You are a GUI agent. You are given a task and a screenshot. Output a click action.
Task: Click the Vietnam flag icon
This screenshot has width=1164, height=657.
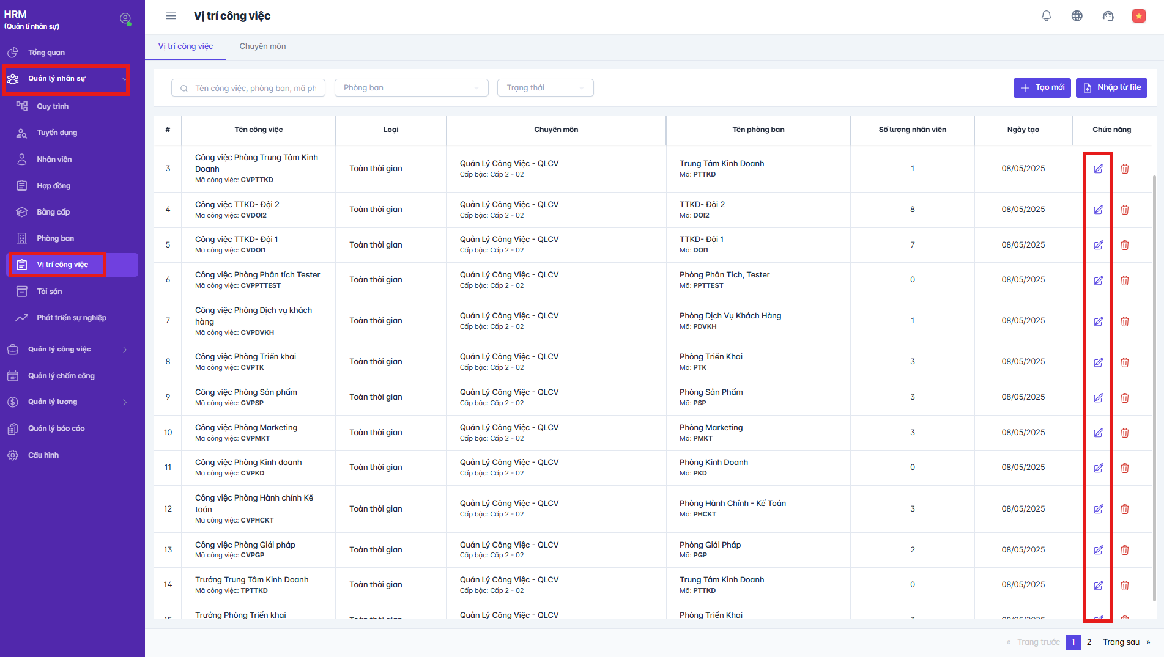(1138, 16)
